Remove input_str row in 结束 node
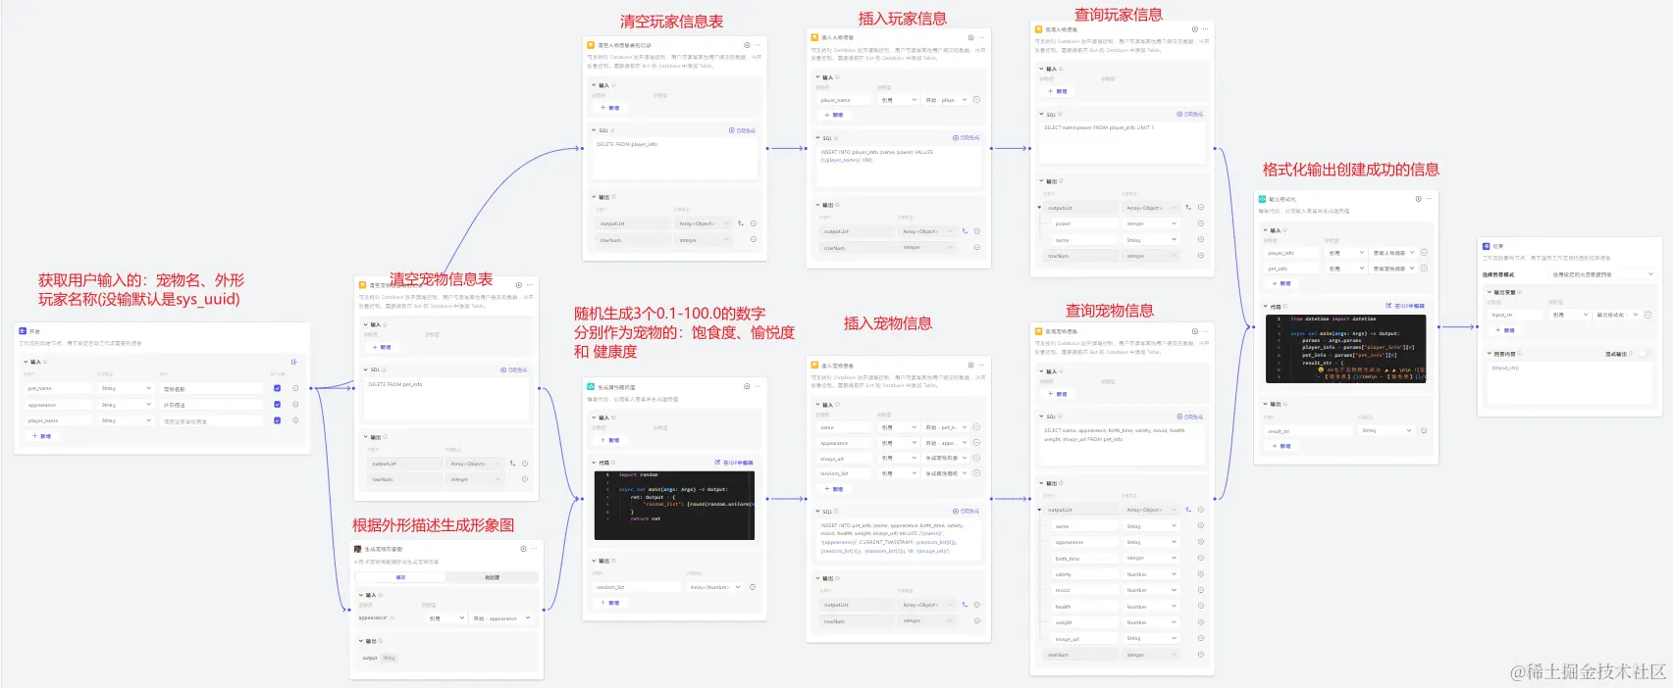The height and width of the screenshot is (688, 1673). (x=1647, y=315)
